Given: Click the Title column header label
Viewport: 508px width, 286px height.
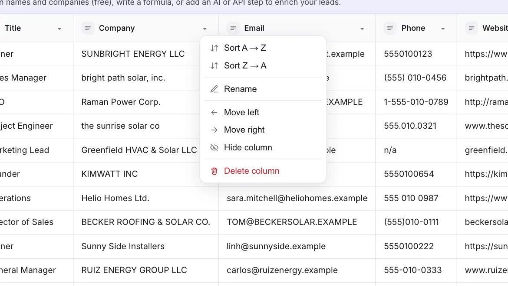Looking at the screenshot, I should point(13,28).
